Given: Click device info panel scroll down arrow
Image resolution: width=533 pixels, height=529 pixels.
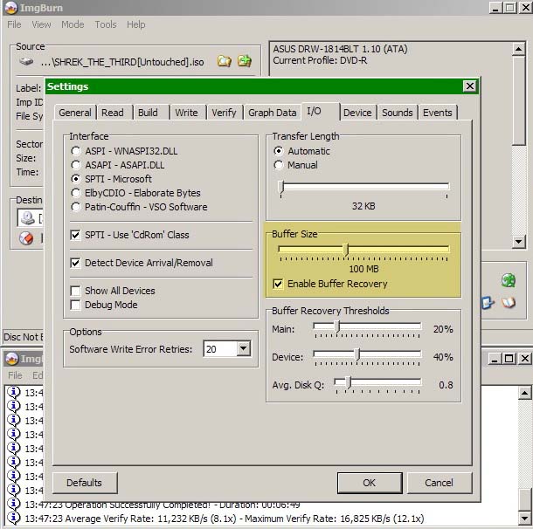Looking at the screenshot, I should (x=519, y=242).
